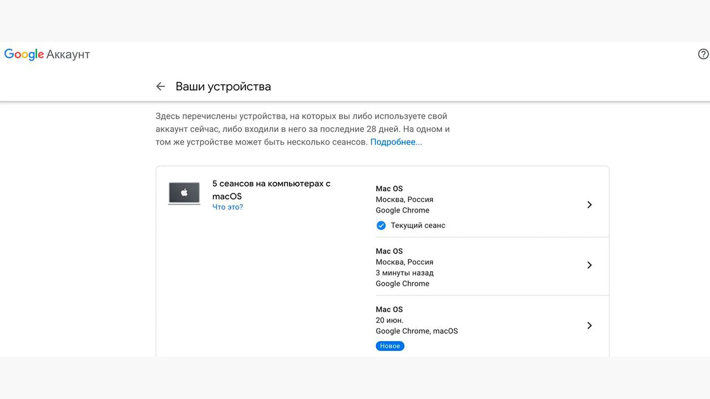Open the Подробнее link
Viewport: 710px width, 399px height.
click(396, 142)
